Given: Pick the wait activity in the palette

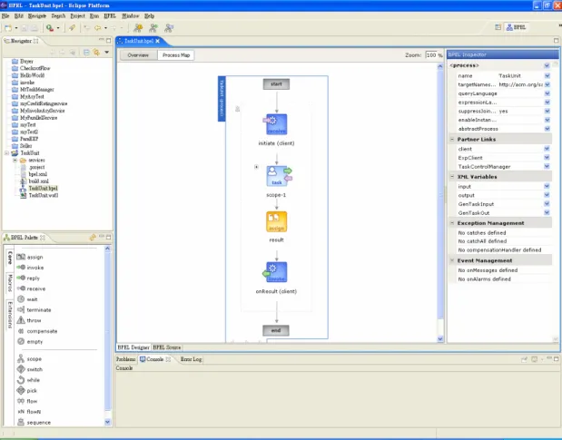Looking at the screenshot, I should [27, 299].
